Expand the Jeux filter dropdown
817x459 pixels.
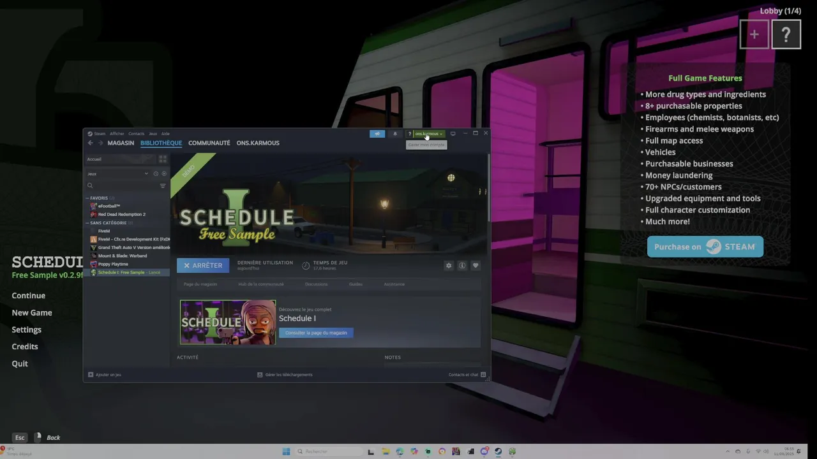click(x=118, y=173)
